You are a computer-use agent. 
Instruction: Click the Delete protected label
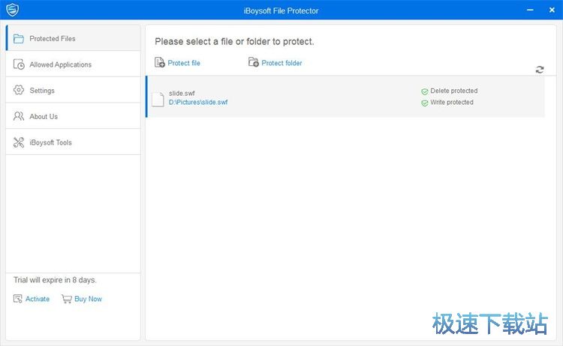tap(454, 91)
